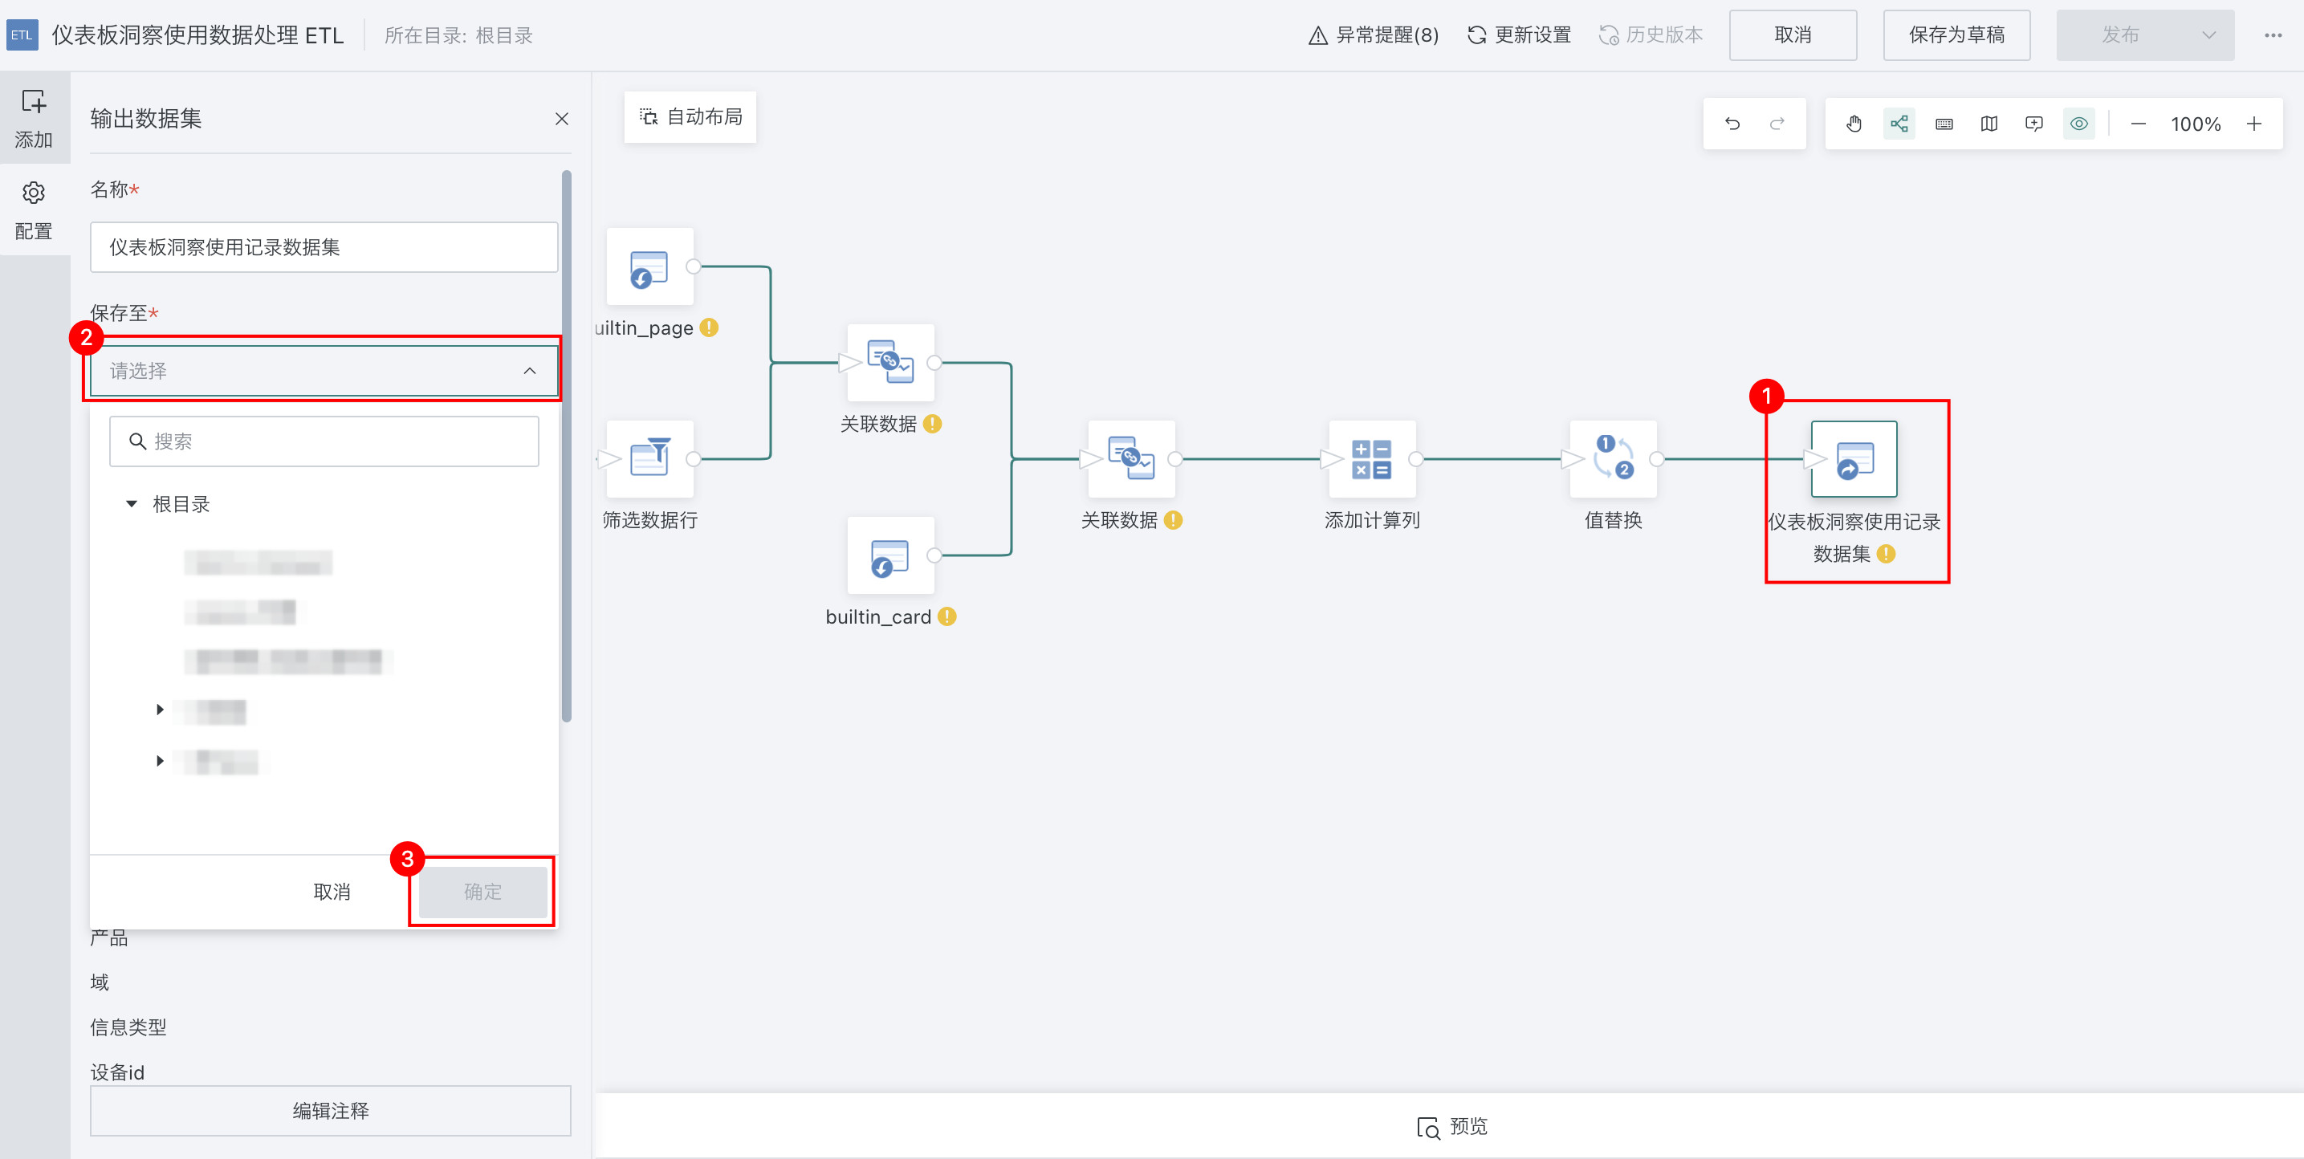Open the 保存至 dropdown selector
2304x1159 pixels.
323,370
